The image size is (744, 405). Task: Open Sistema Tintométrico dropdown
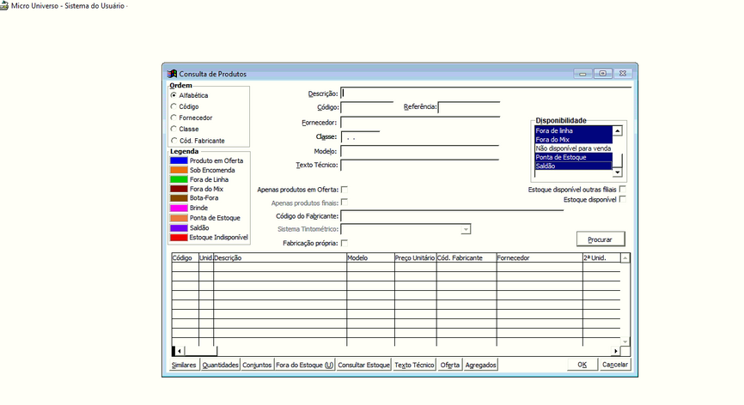[466, 229]
